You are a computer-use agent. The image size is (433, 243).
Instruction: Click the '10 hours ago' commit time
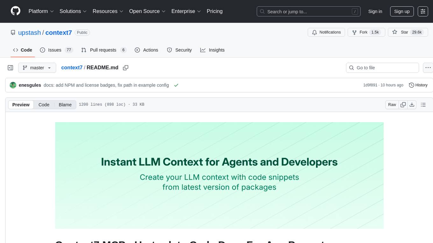(x=392, y=85)
